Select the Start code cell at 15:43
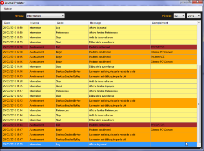This screenshot has width=204, height=151. pos(72,96)
